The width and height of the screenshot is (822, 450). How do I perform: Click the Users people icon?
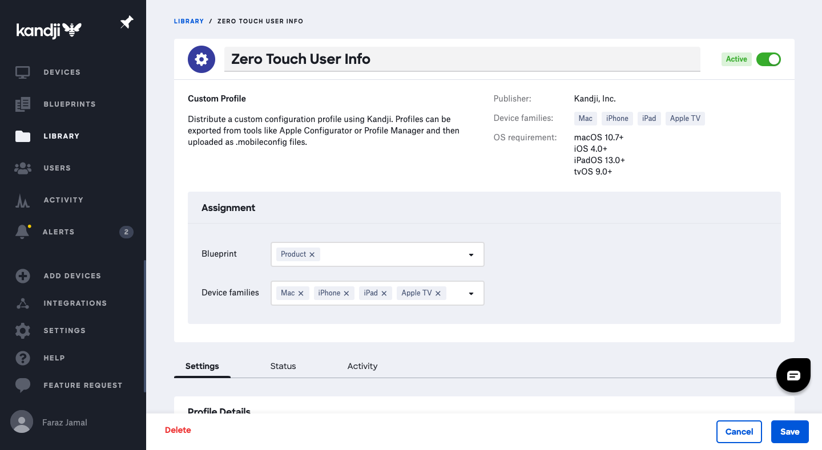click(x=23, y=168)
